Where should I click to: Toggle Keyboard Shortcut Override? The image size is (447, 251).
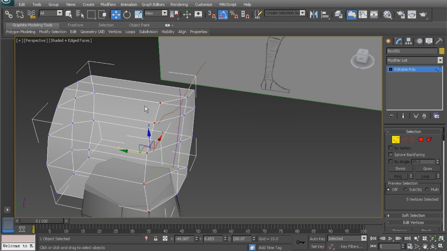(198, 14)
